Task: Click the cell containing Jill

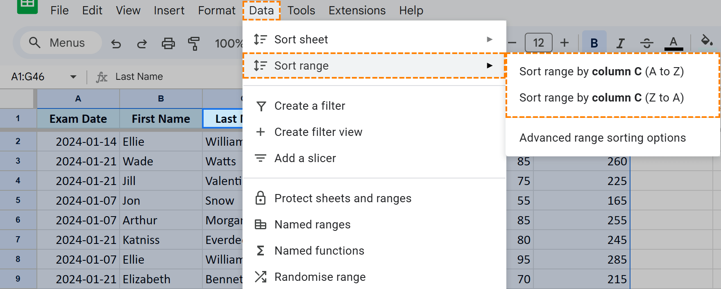Action: 161,181
